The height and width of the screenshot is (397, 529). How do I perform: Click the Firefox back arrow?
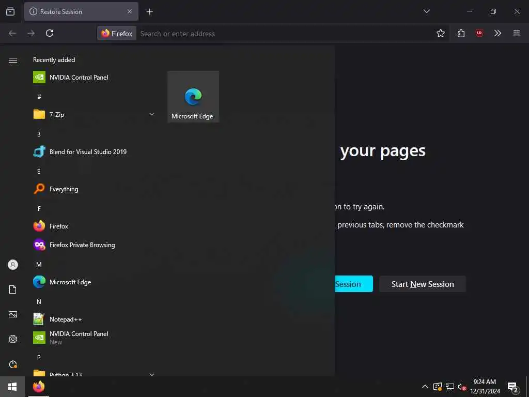tap(12, 33)
